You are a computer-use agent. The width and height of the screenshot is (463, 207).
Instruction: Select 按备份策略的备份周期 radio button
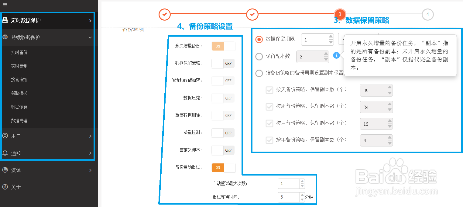[259, 73]
